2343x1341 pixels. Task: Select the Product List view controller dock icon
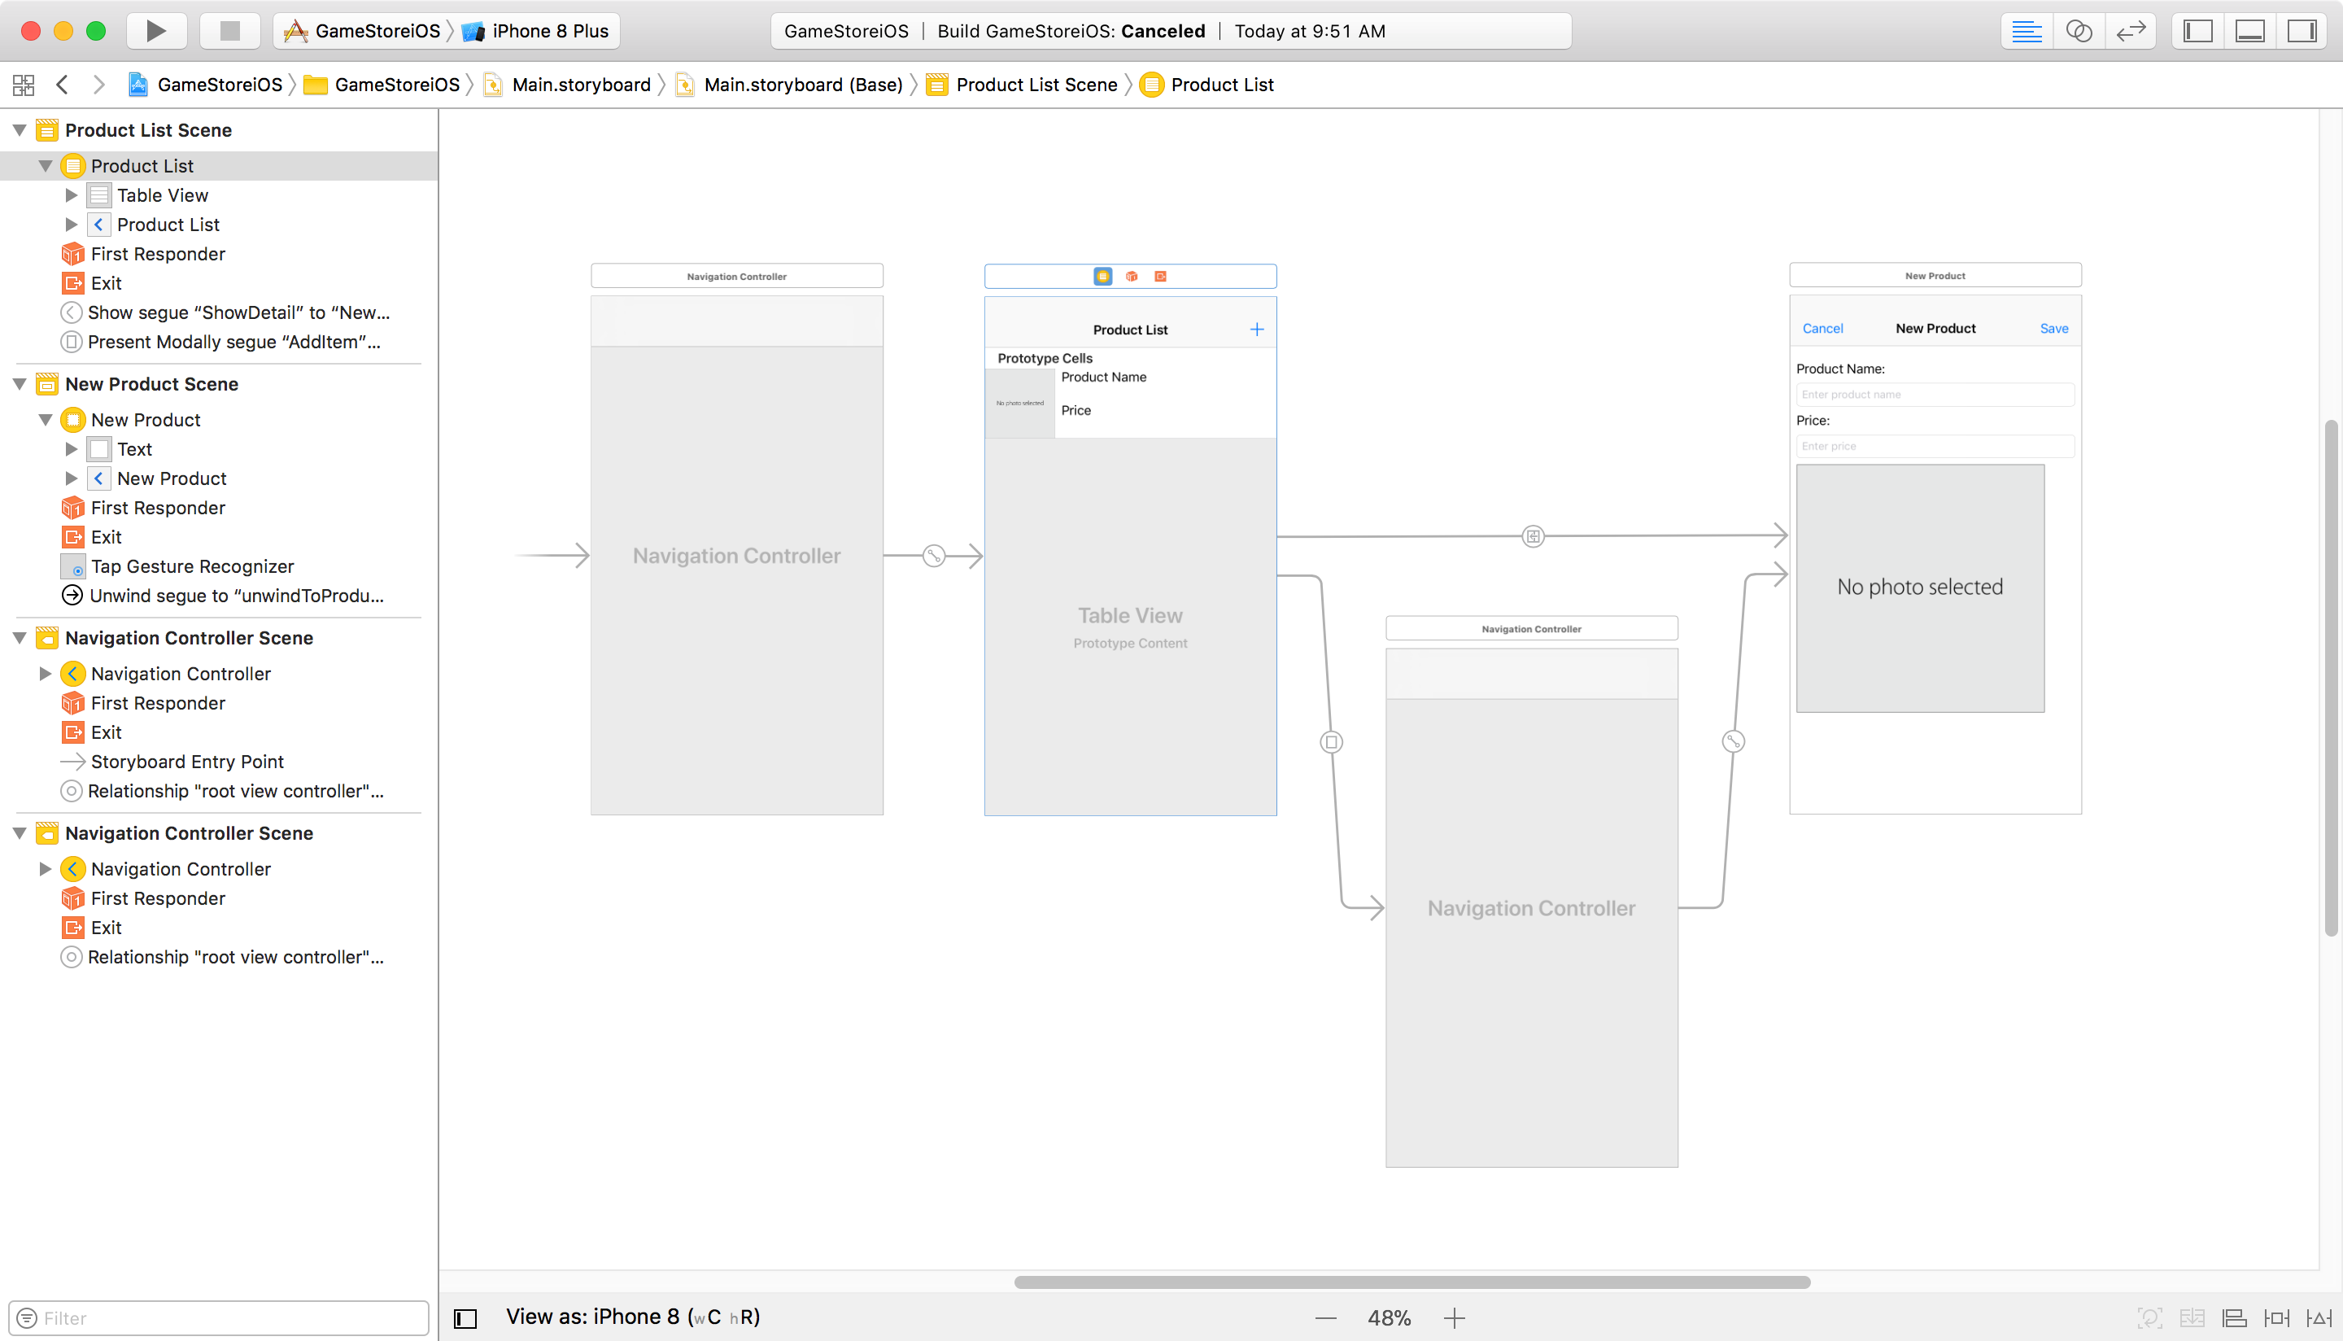1102,277
